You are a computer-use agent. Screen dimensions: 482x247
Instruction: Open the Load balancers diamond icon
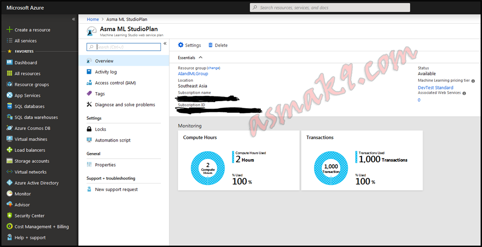pos(9,150)
